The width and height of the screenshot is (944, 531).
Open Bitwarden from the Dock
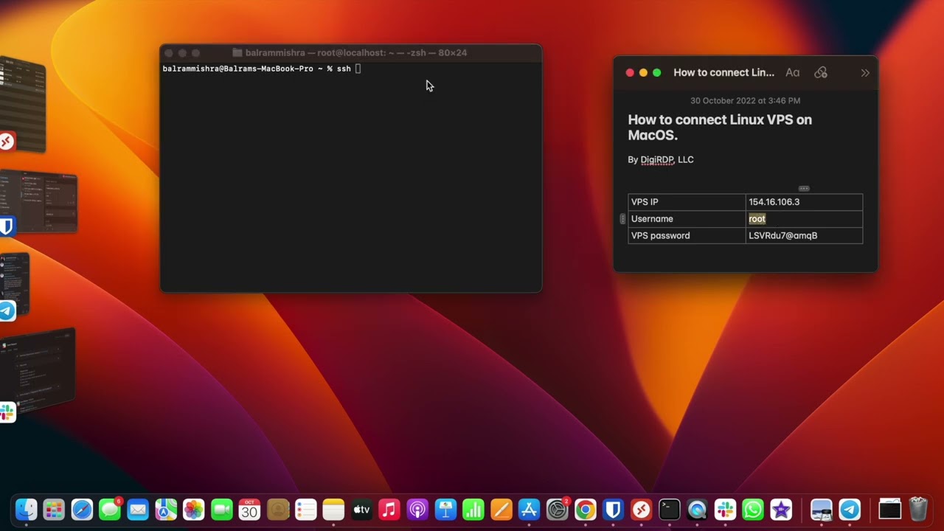click(613, 510)
